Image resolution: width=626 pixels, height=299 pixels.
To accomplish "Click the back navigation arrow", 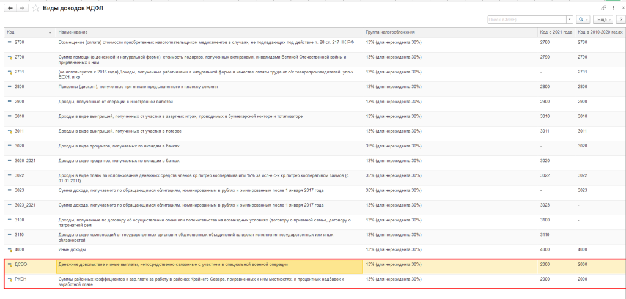I will point(9,8).
